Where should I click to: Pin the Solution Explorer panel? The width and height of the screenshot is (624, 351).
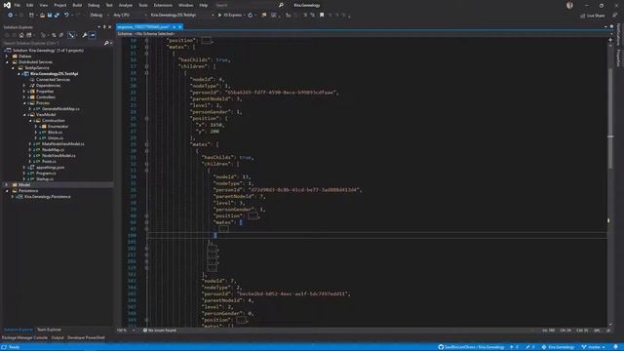click(104, 27)
